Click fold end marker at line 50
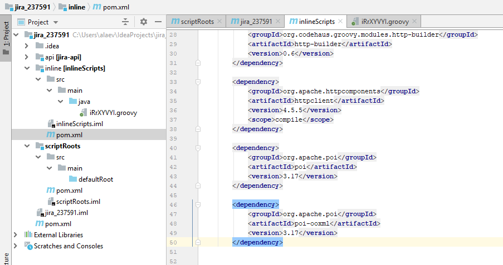Image resolution: width=503 pixels, height=265 pixels. 198,242
